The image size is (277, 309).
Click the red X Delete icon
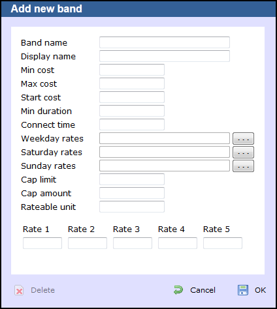[19, 290]
